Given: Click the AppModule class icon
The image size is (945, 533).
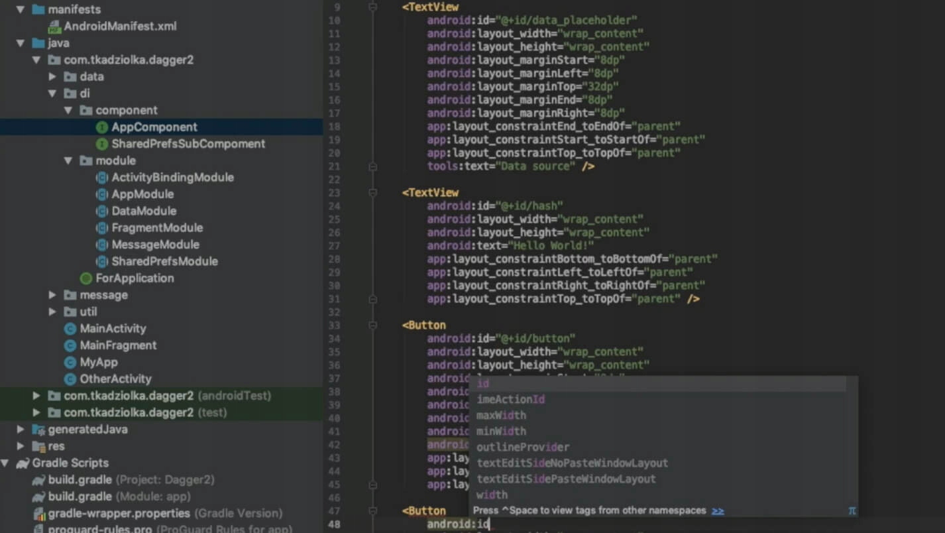Looking at the screenshot, I should 101,194.
